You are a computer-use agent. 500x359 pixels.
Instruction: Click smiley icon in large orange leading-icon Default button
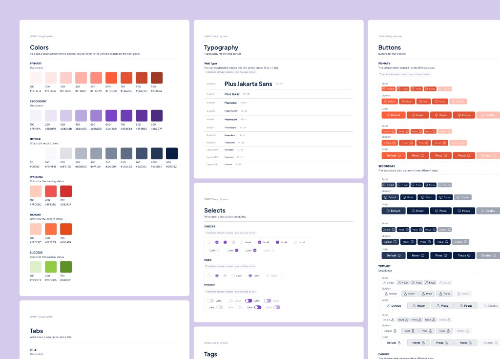point(388,115)
